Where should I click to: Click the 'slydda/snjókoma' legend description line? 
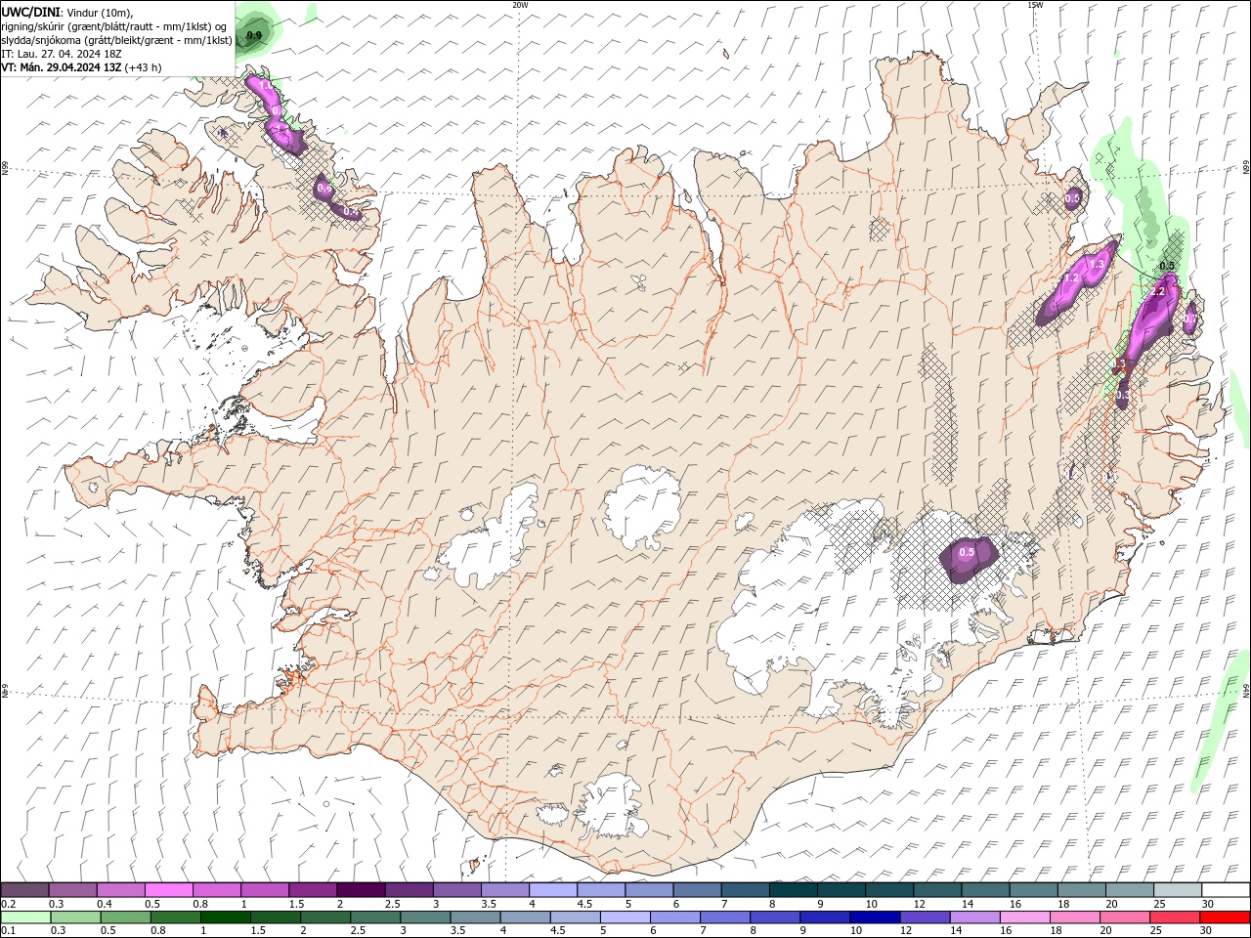[x=116, y=40]
